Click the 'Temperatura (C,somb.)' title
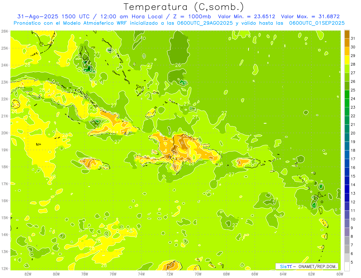Screen dimensions: 361x278 [x=184, y=7]
